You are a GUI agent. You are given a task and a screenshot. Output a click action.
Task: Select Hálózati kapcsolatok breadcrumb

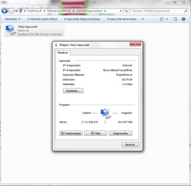point(89,11)
